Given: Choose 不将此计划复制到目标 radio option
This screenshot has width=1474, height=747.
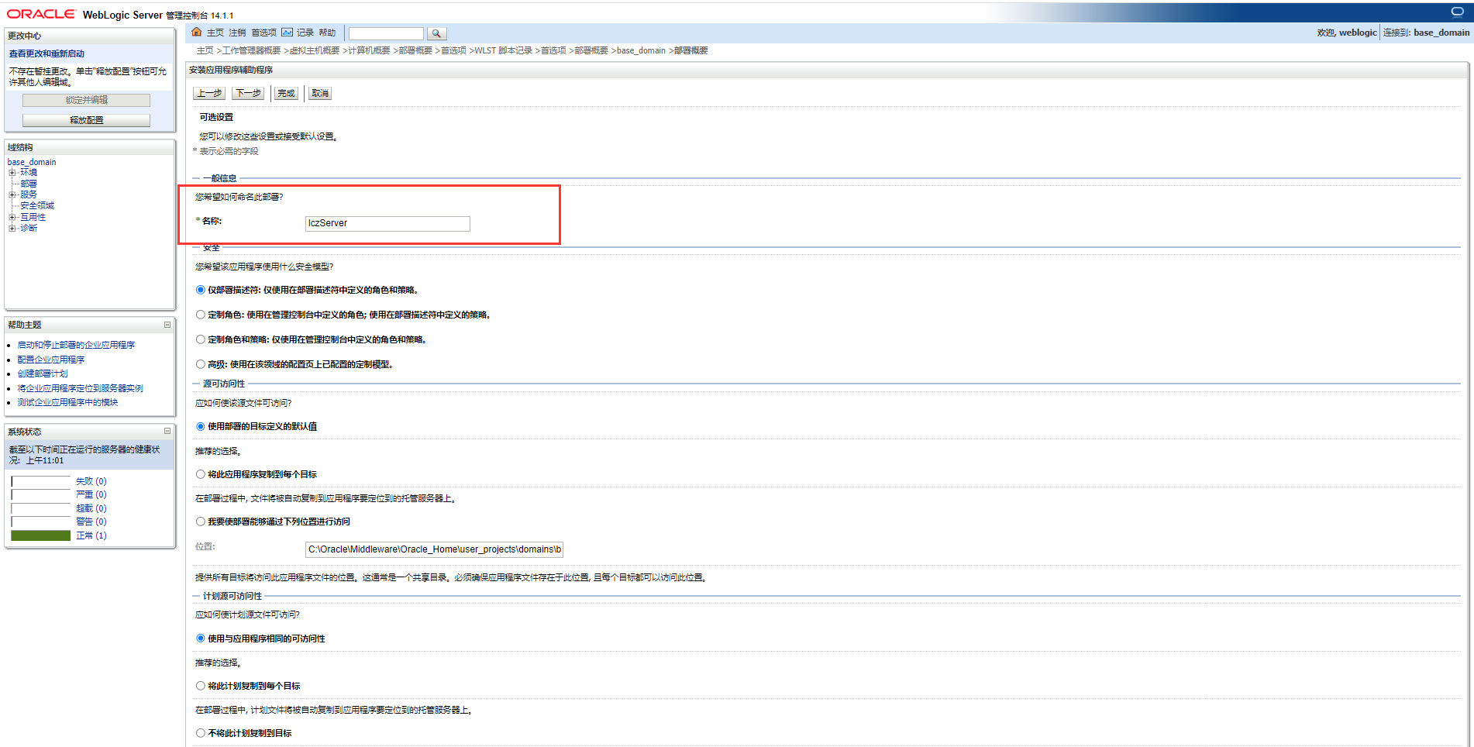Looking at the screenshot, I should pyautogui.click(x=201, y=733).
